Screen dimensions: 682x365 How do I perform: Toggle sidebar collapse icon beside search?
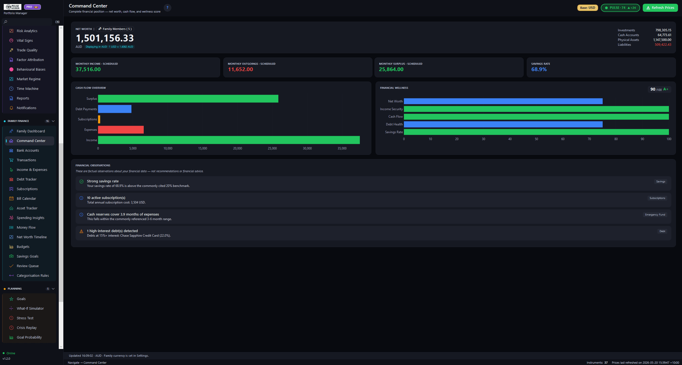click(57, 22)
